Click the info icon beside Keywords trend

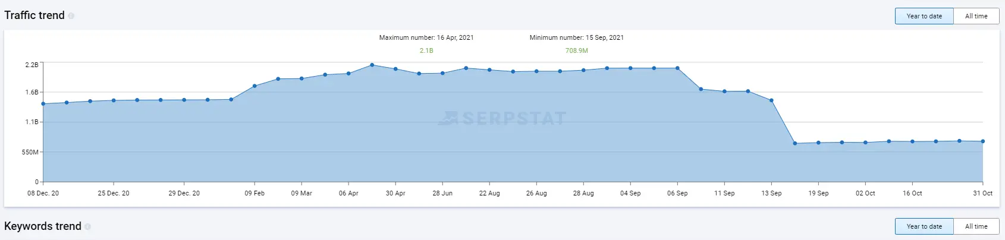click(x=87, y=226)
